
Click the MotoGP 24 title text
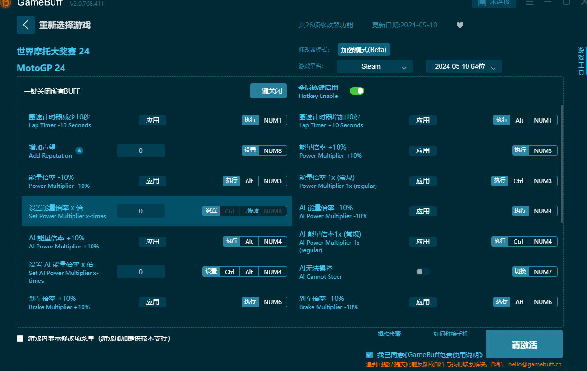(x=41, y=68)
